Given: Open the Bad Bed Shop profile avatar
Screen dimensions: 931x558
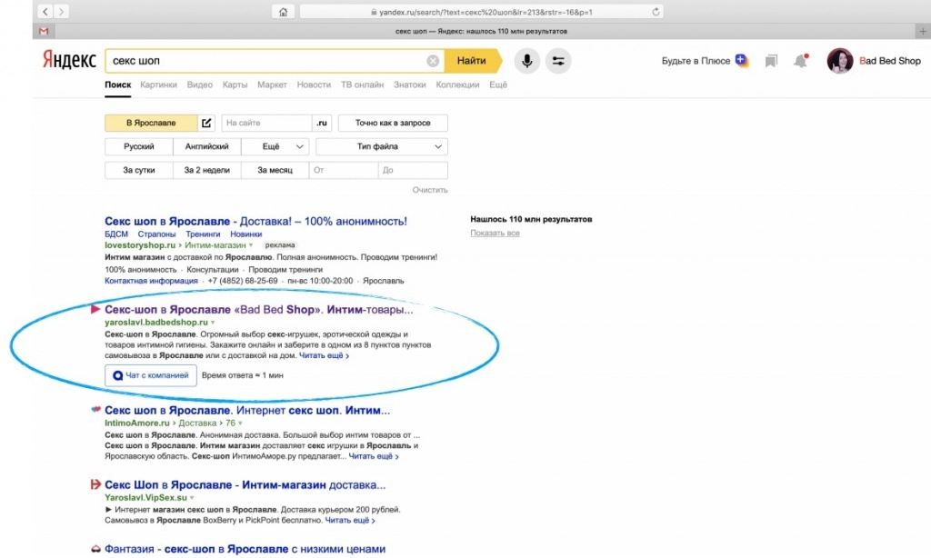Looking at the screenshot, I should [839, 61].
